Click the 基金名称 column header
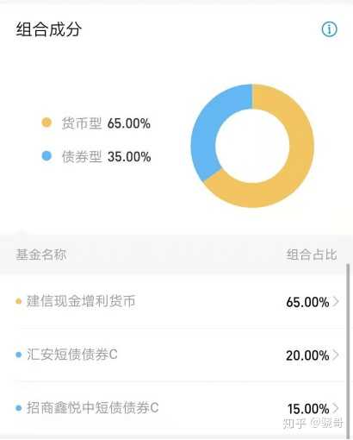The height and width of the screenshot is (440, 353). pyautogui.click(x=40, y=255)
